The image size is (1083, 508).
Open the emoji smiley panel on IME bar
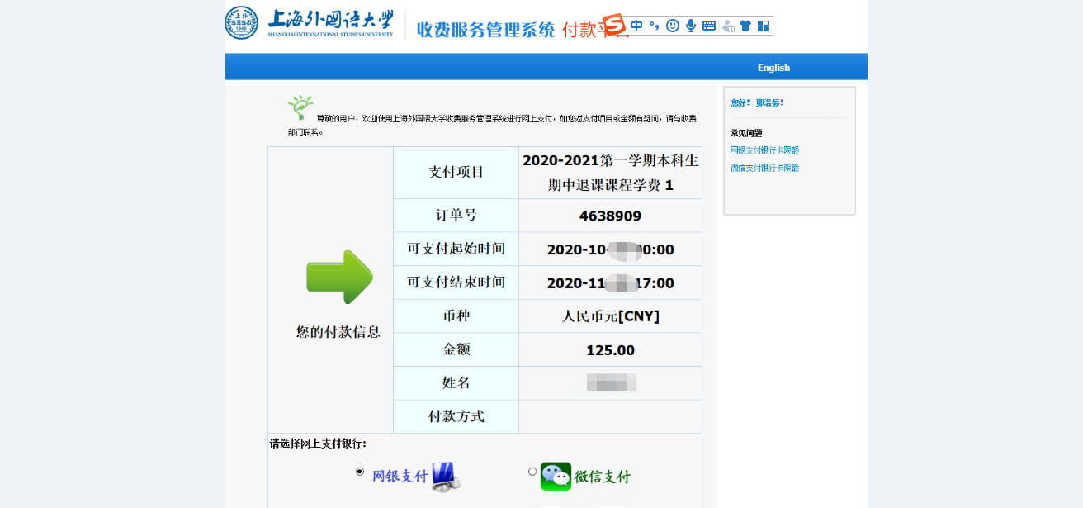coord(673,26)
